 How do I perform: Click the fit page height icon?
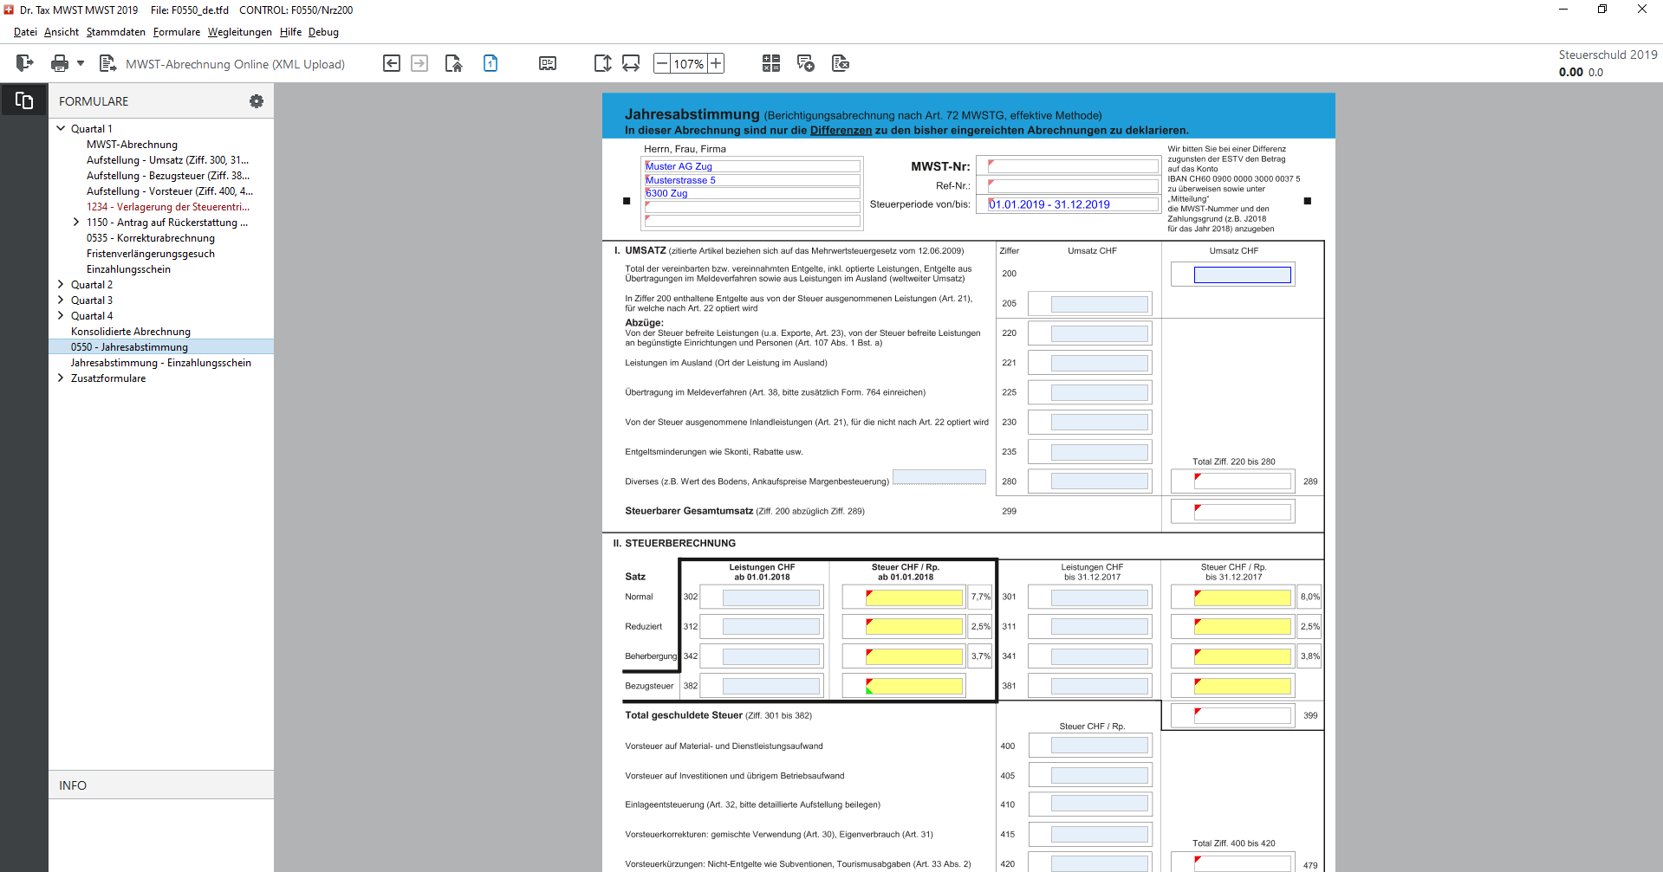coord(603,63)
